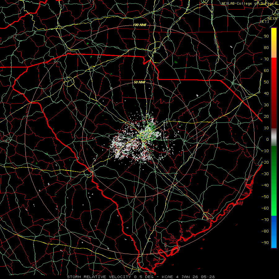Click the gray radar echo cluster at center
This screenshot has height=279, width=279.
[137, 140]
